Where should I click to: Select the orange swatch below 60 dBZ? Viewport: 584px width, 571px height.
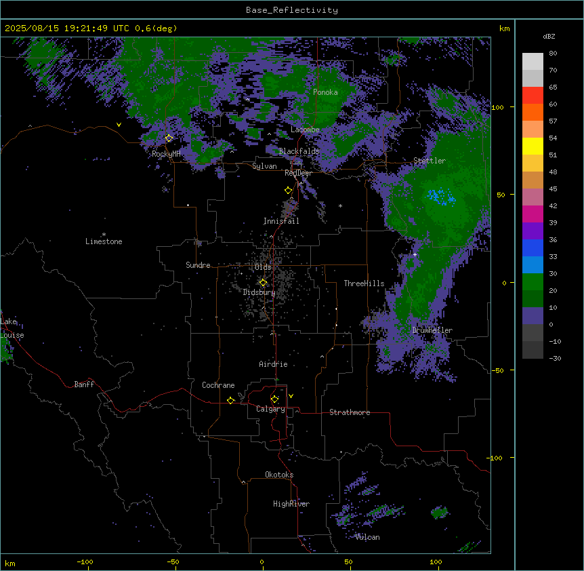533,112
